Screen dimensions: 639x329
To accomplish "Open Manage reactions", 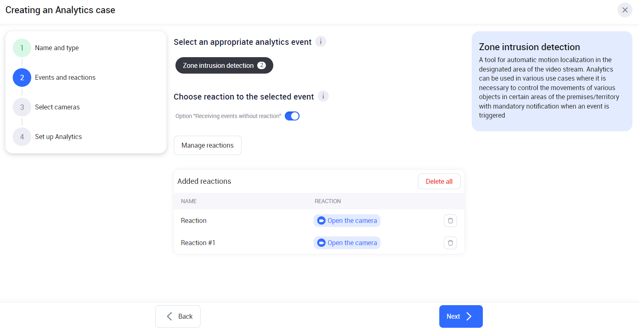I will pyautogui.click(x=208, y=146).
